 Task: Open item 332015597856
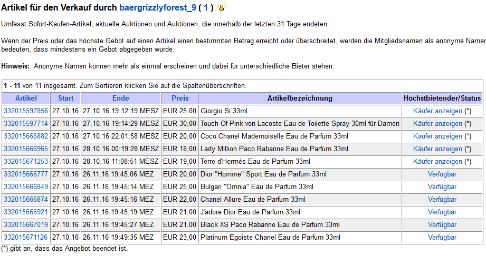click(x=26, y=111)
